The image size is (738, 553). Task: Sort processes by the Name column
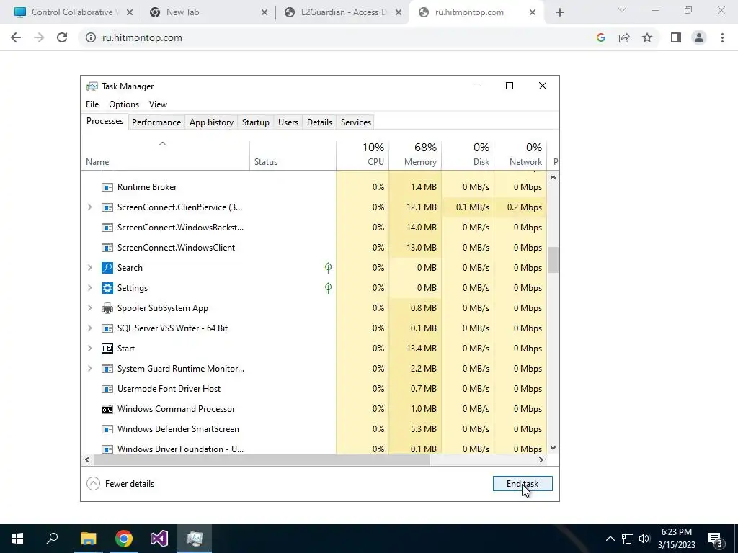tap(165, 155)
